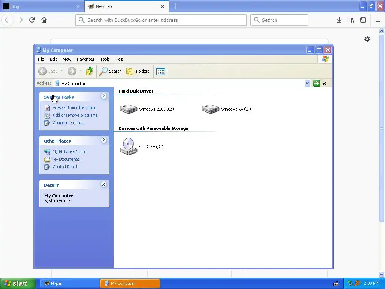This screenshot has height=289, width=385.
Task: Open the Help menu
Action: coord(119,59)
